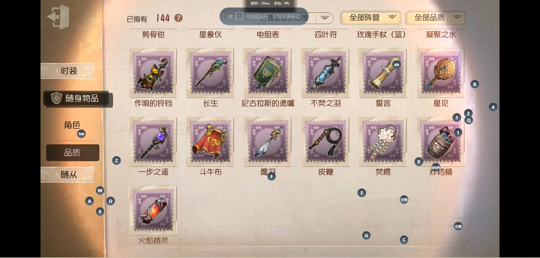Select the 一步之遥 cane accessory

(x=153, y=141)
